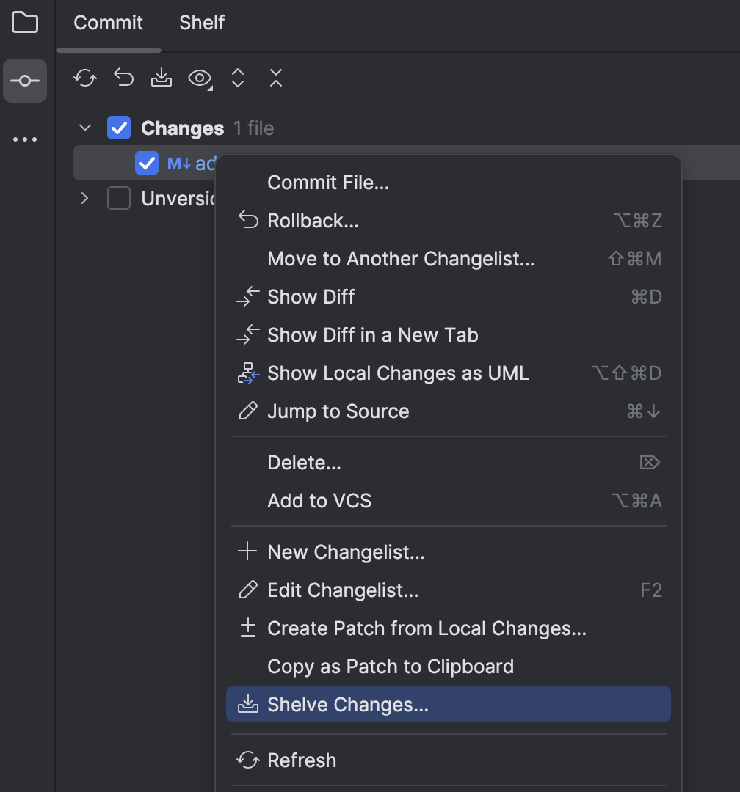Expand the Unversioned Files node
This screenshot has width=740, height=792.
pos(84,198)
